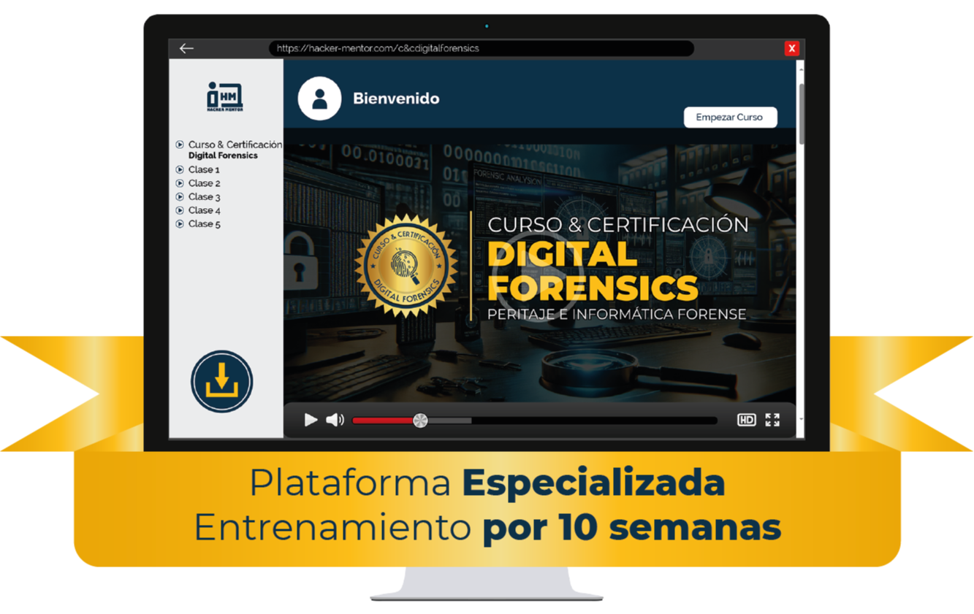
Task: Mute the video with the speaker icon
Action: 335,420
